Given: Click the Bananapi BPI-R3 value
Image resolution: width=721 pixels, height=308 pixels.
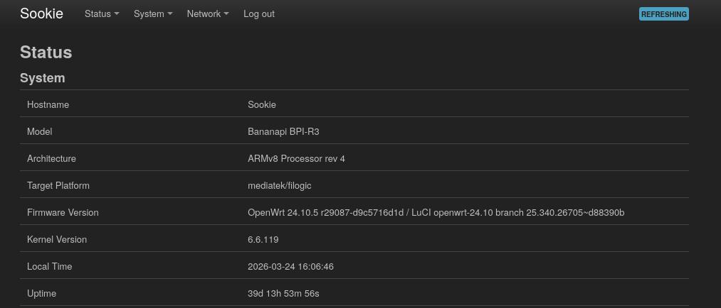Looking at the screenshot, I should tap(283, 131).
